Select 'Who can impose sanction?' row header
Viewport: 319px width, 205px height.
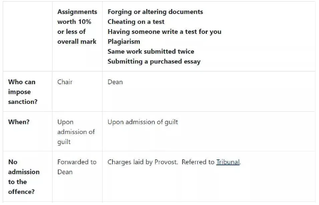[x=23, y=92]
